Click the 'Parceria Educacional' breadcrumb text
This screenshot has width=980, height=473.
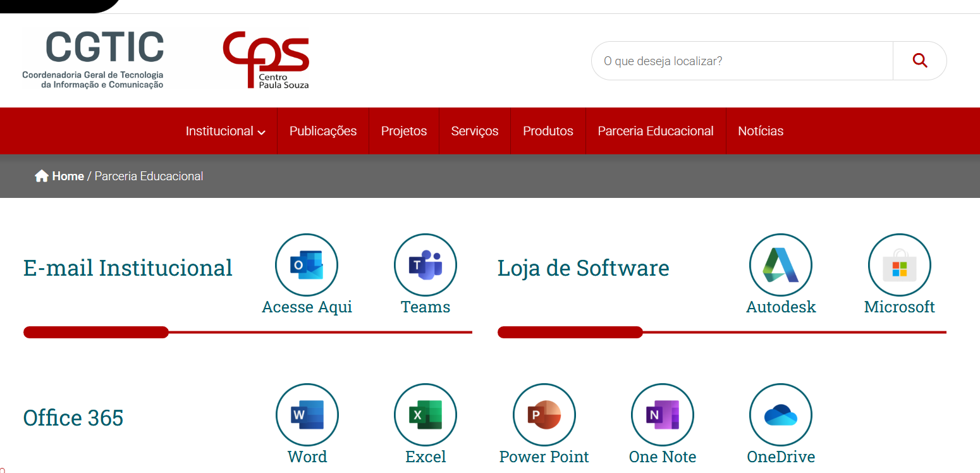pyautogui.click(x=149, y=176)
